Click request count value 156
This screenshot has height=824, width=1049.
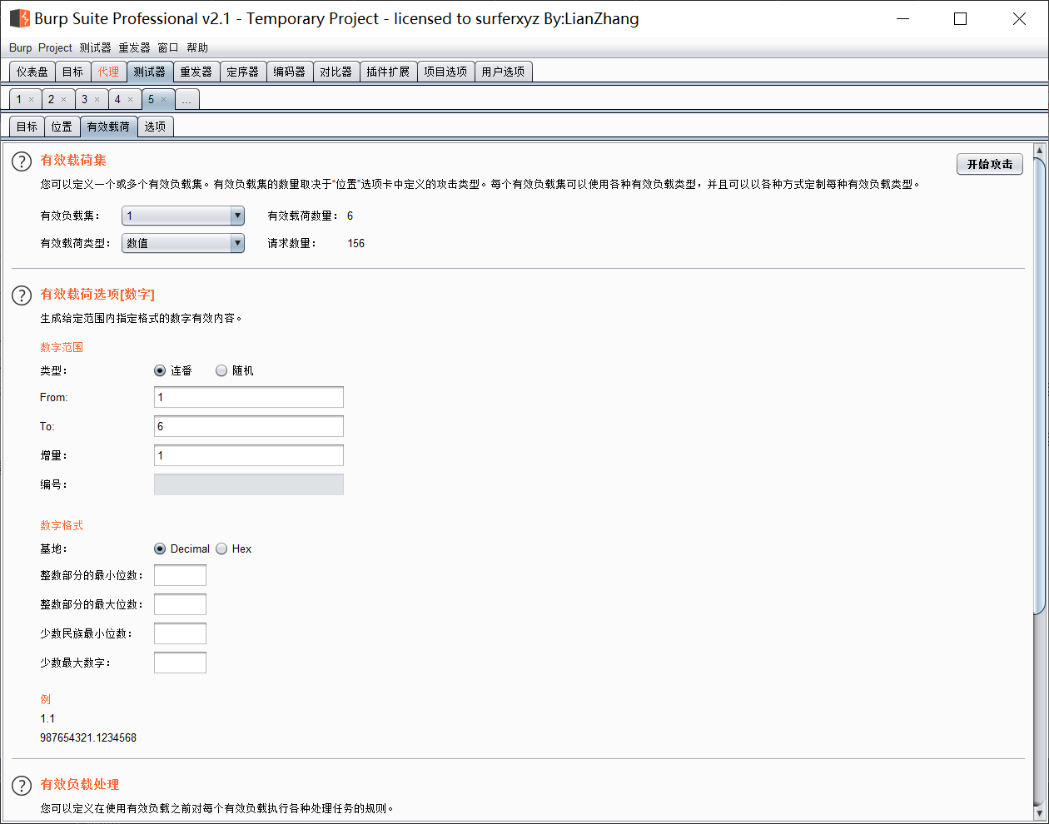tap(356, 243)
